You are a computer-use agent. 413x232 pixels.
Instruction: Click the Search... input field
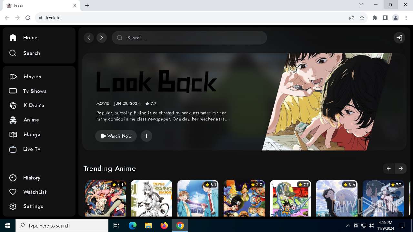click(x=189, y=38)
